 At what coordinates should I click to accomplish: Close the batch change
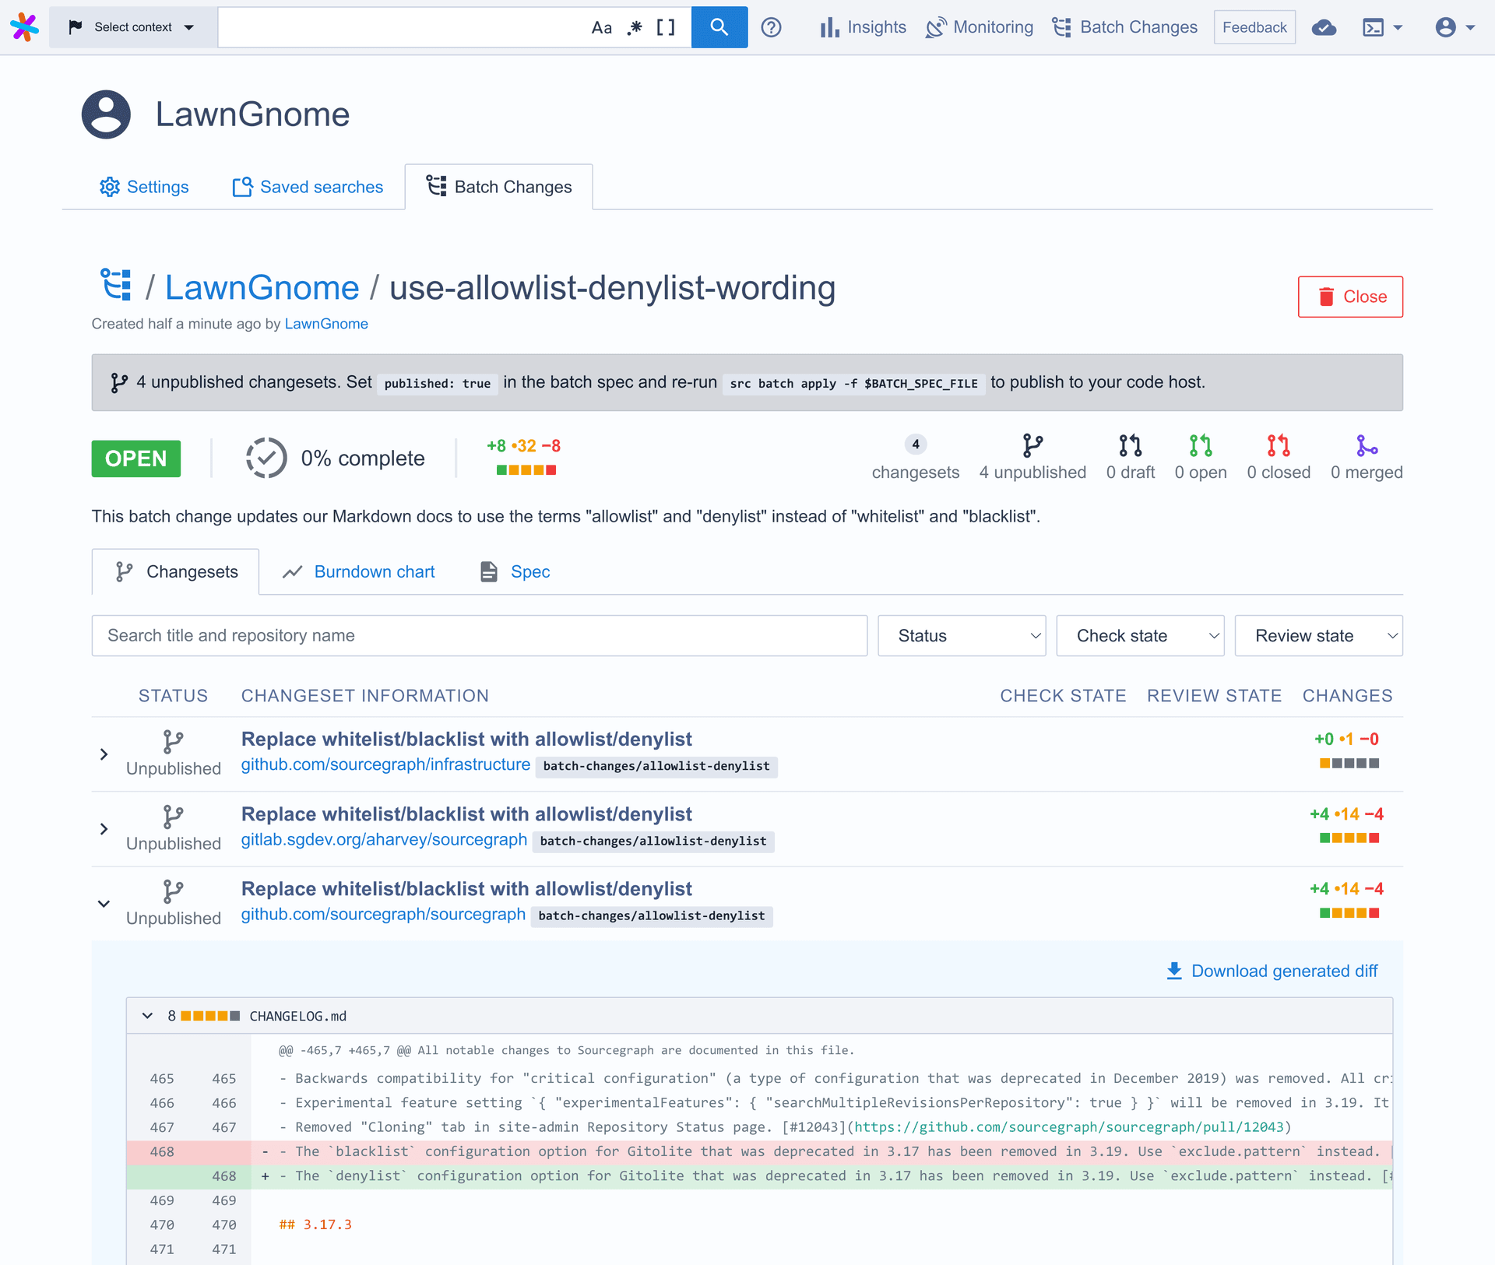click(x=1350, y=297)
